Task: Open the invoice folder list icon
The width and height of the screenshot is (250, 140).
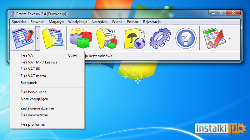Action: [52, 38]
